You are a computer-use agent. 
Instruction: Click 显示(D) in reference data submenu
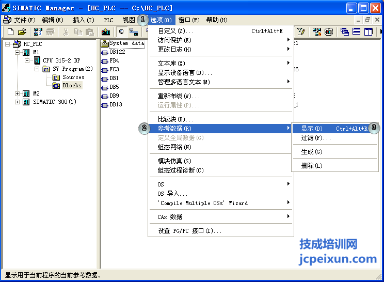(x=335, y=129)
